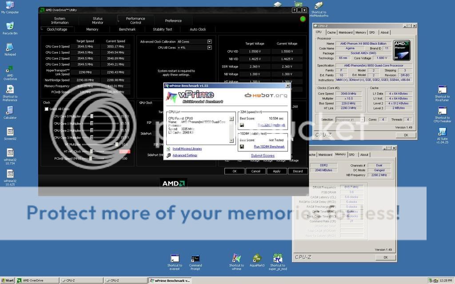Viewport: 455px width, 284px height.
Task: Click the save icon beside the 32M Best Score
Action: tap(242, 125)
